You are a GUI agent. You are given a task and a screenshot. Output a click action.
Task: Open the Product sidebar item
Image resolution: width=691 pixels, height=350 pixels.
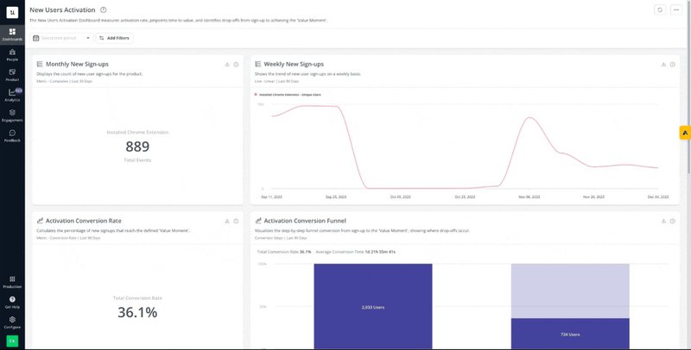click(x=12, y=74)
